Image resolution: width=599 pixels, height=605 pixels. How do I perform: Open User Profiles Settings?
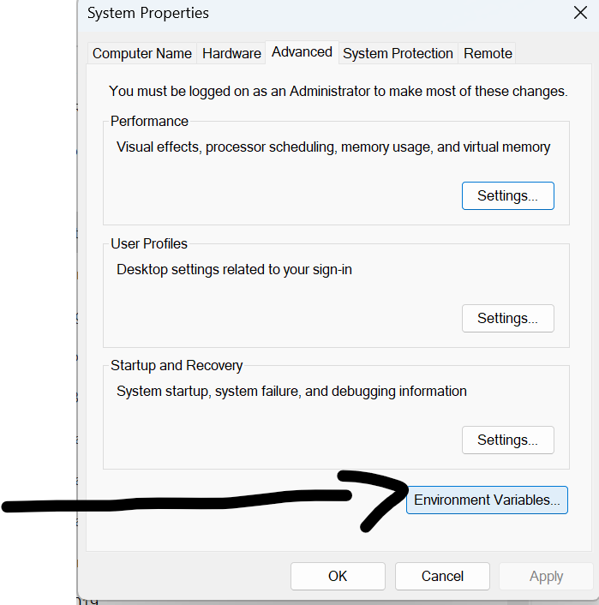[x=508, y=318]
